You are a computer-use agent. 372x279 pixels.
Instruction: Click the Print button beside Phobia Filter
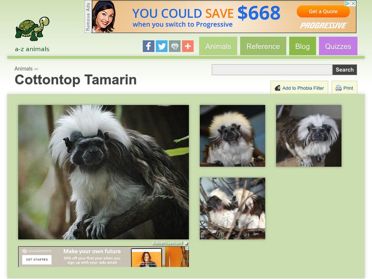point(344,87)
